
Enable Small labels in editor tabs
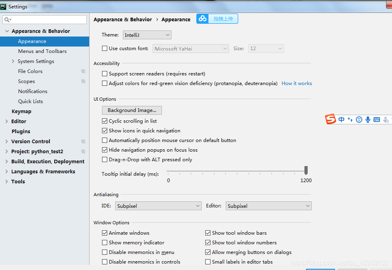coord(208,262)
